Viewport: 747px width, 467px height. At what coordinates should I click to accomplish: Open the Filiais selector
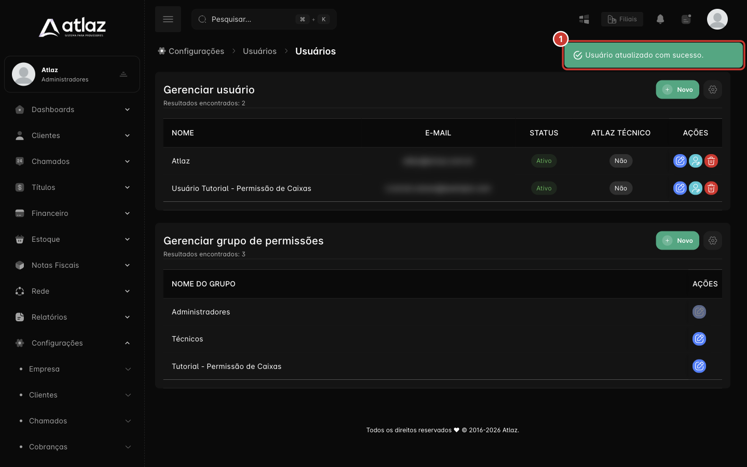pos(622,19)
